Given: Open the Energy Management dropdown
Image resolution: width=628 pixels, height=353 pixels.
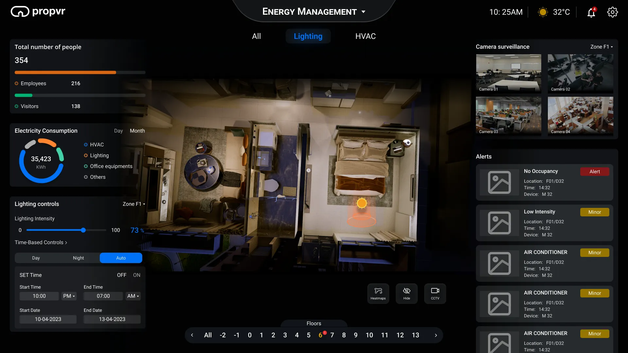Looking at the screenshot, I should [x=364, y=12].
